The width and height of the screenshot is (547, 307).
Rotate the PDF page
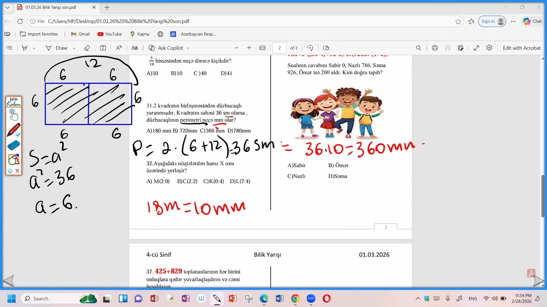(310, 48)
